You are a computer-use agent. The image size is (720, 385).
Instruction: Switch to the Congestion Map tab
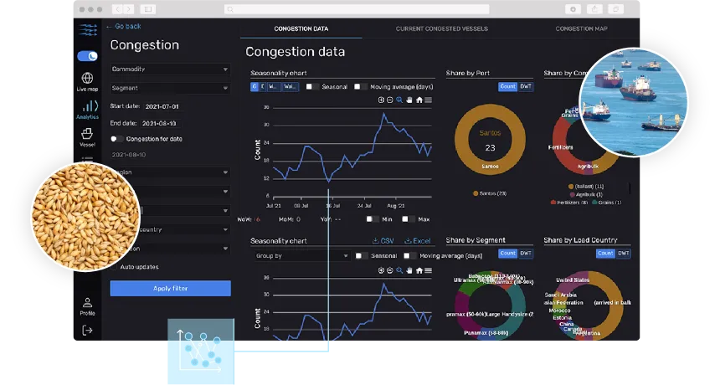tap(581, 29)
